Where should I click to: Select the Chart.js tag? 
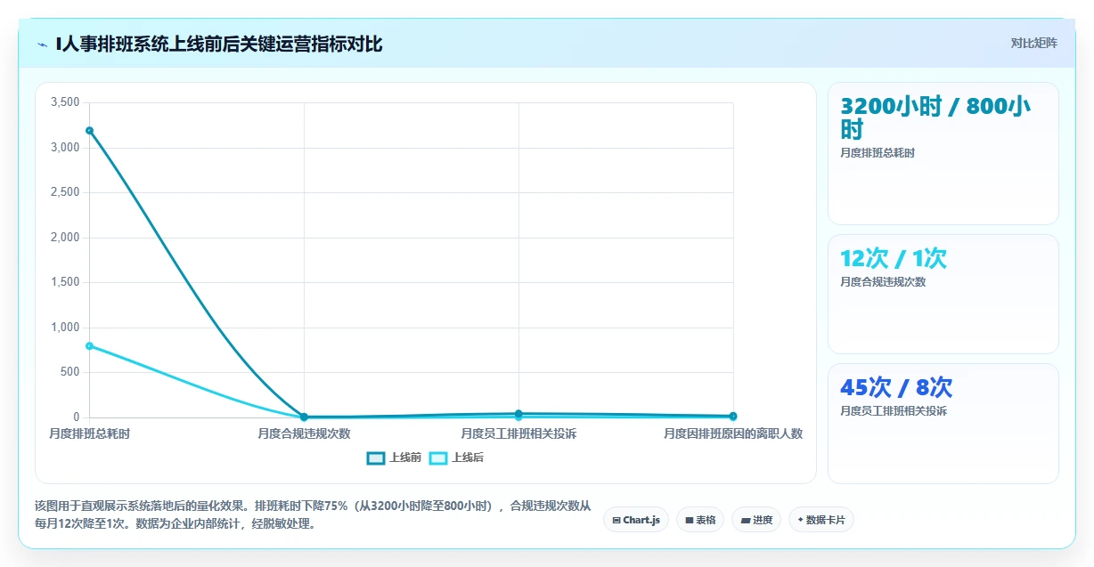coord(636,520)
